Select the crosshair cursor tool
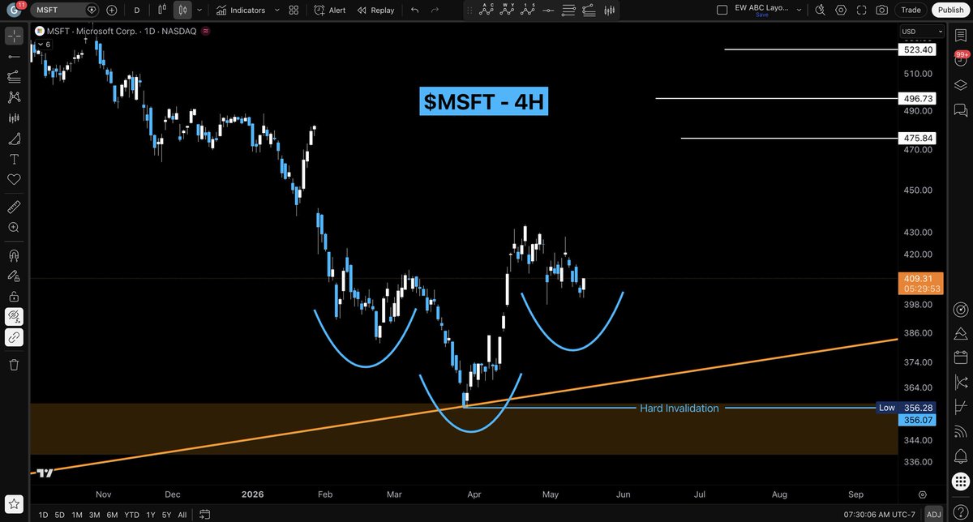Screen dimensions: 973x522 14,36
